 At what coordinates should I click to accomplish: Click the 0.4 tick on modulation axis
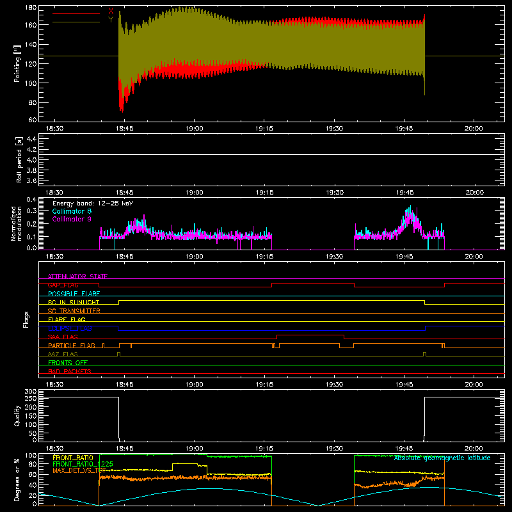point(31,199)
